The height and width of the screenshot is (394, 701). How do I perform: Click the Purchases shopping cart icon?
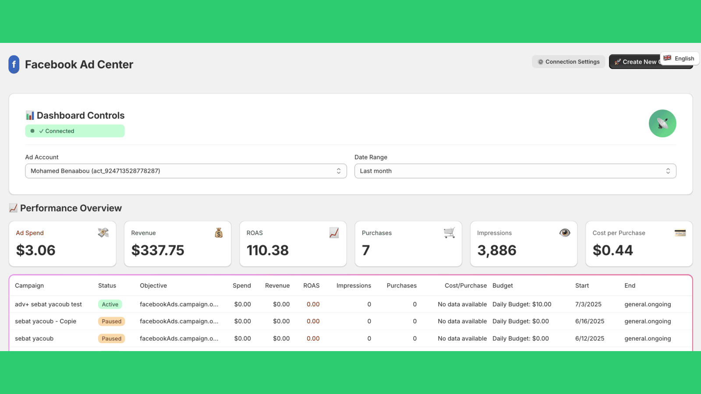point(449,233)
